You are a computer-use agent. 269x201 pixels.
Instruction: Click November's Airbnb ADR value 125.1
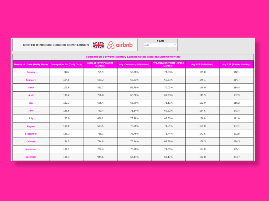[236, 149]
